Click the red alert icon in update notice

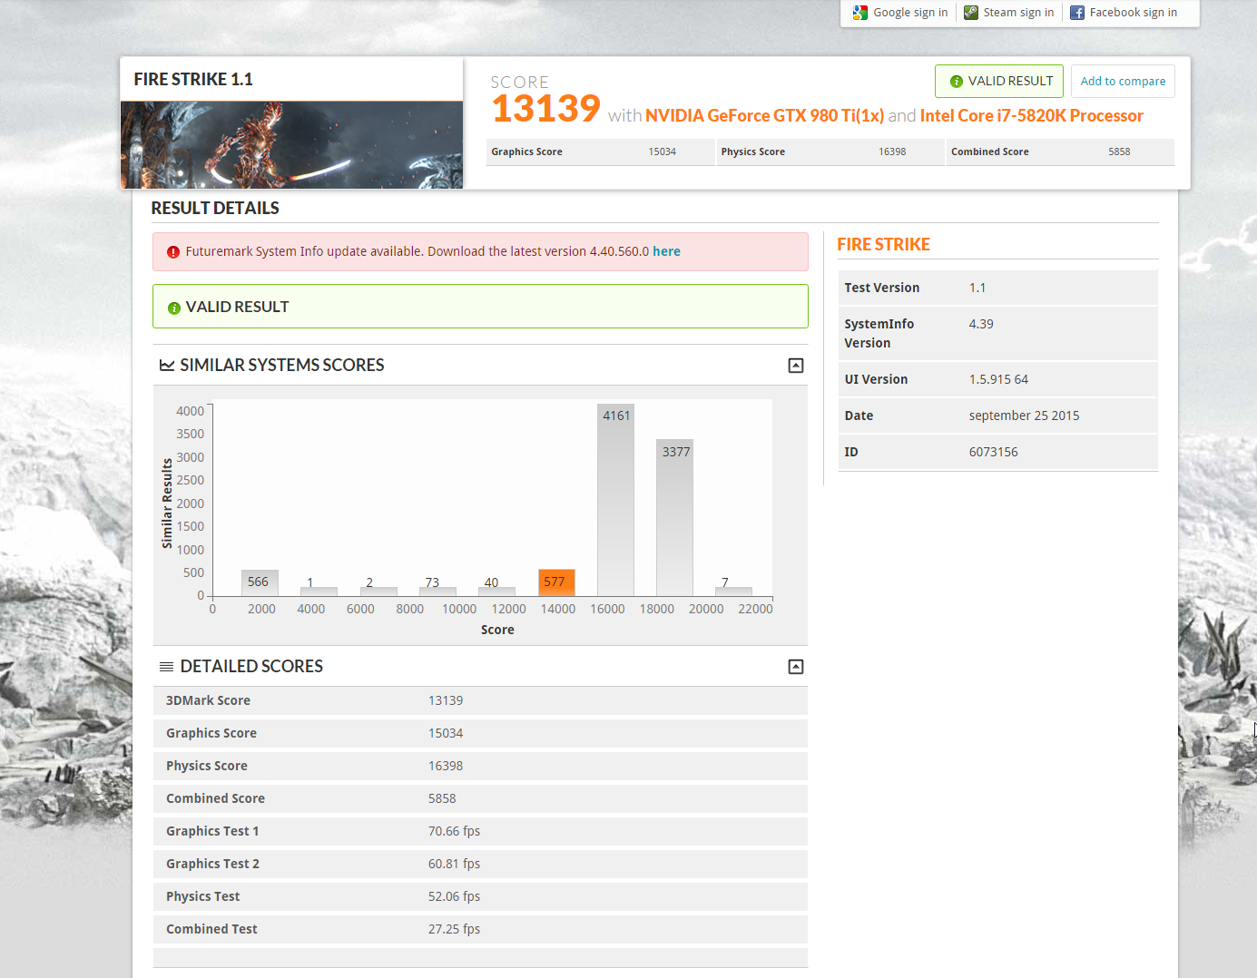pos(173,252)
